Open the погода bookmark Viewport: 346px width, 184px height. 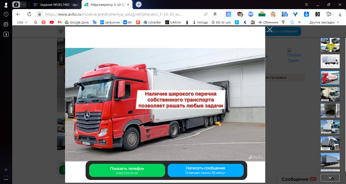(200, 22)
